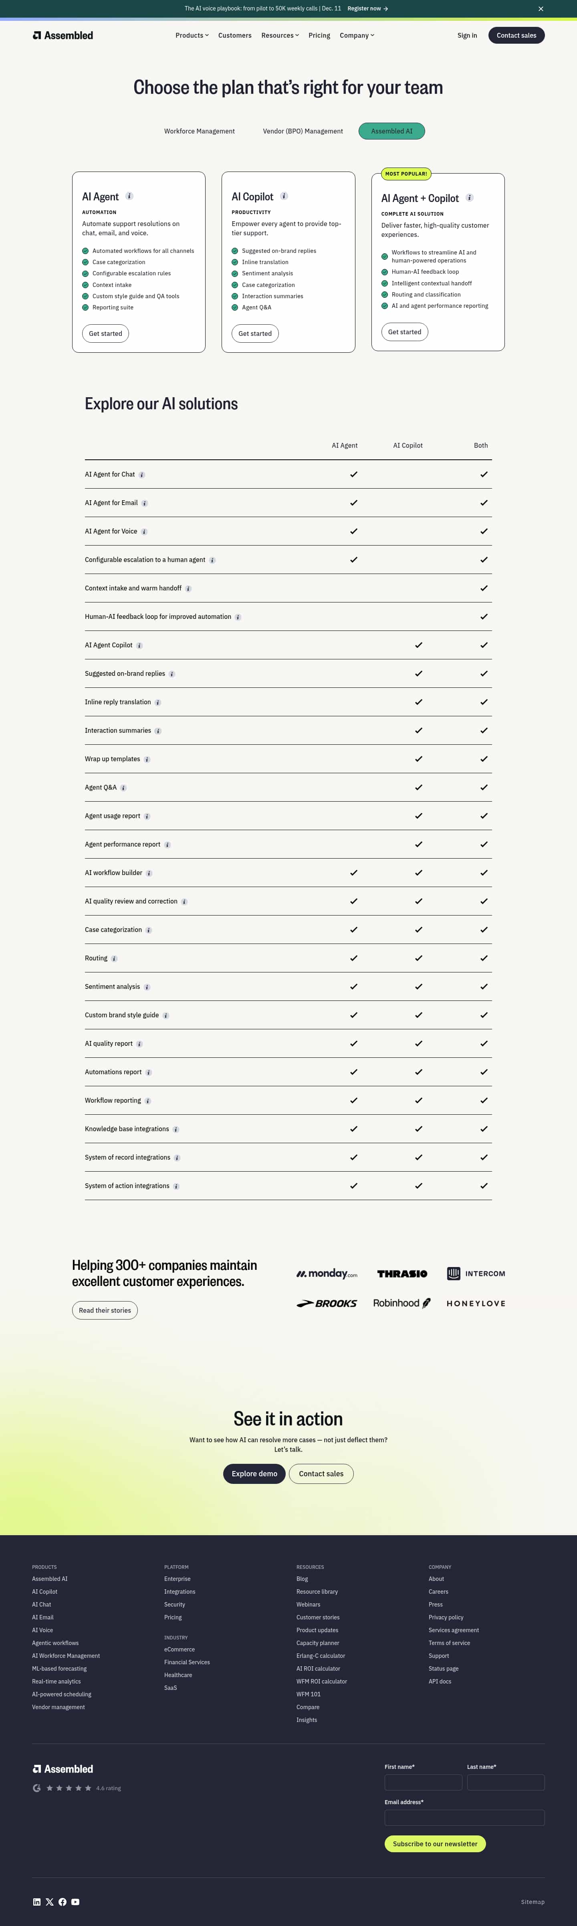The width and height of the screenshot is (577, 1926).
Task: Open the X (Twitter) social icon
Action: pos(49,1901)
